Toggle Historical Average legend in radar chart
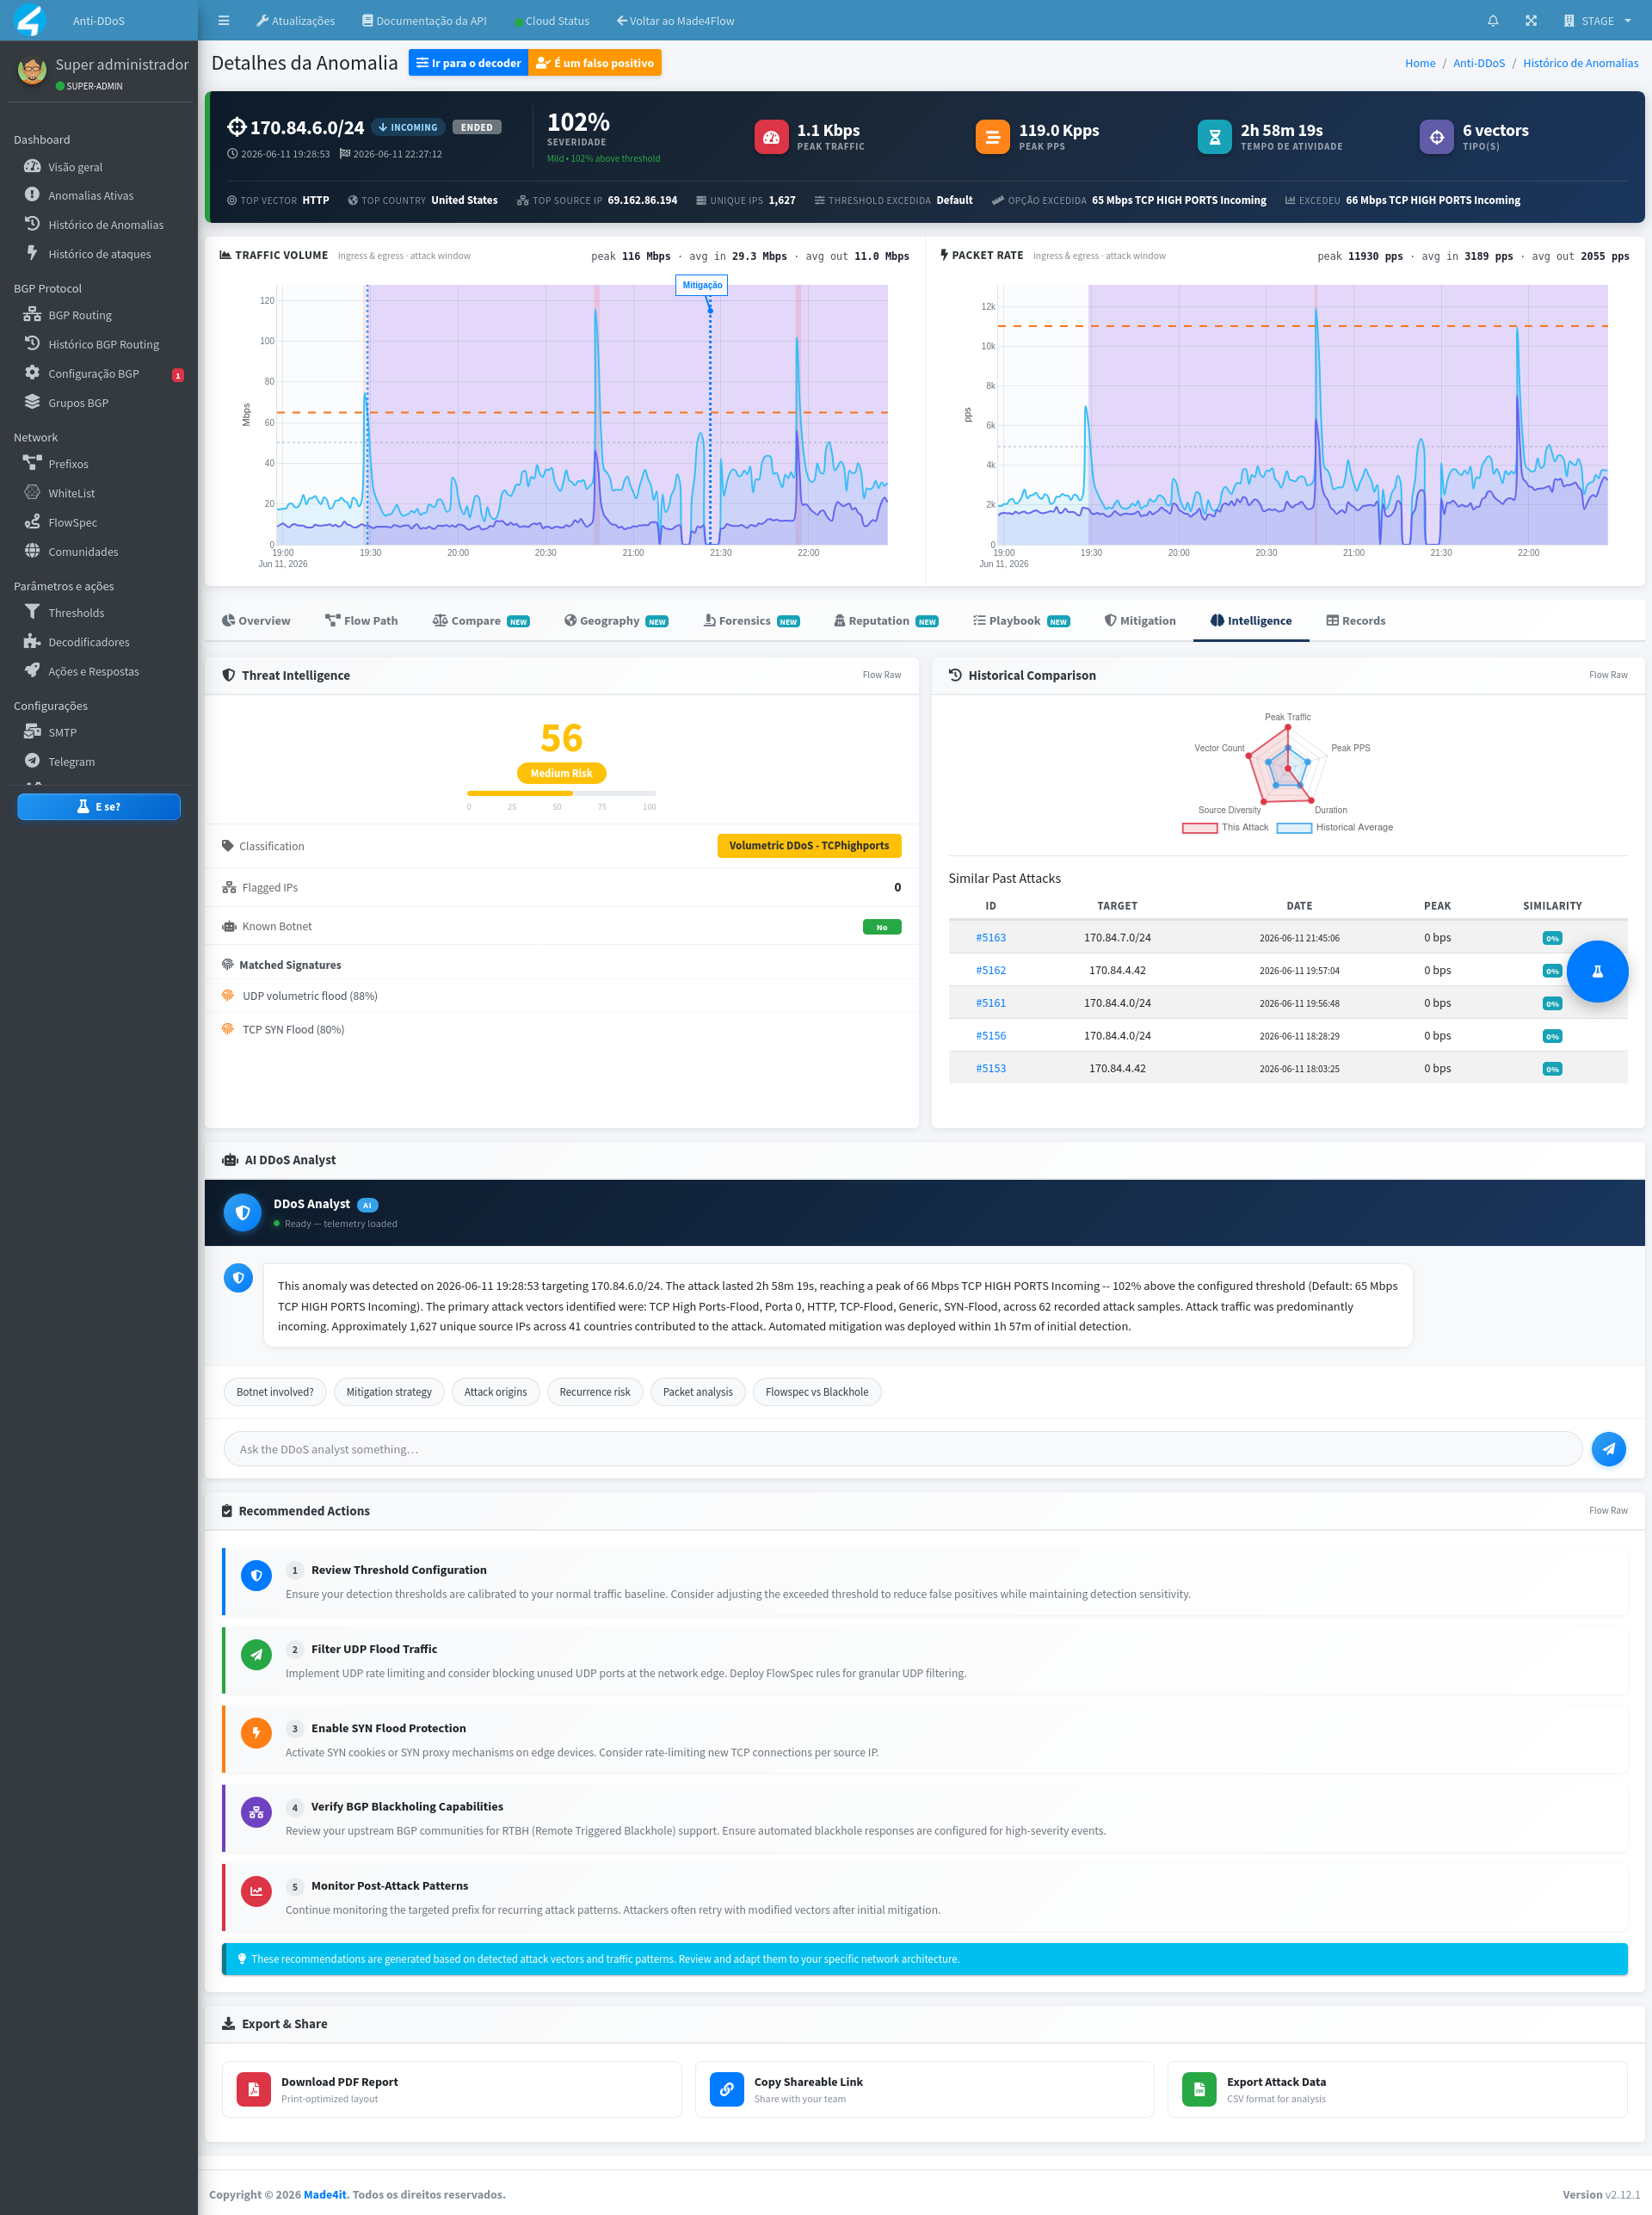This screenshot has height=2215, width=1652. pyautogui.click(x=1335, y=827)
